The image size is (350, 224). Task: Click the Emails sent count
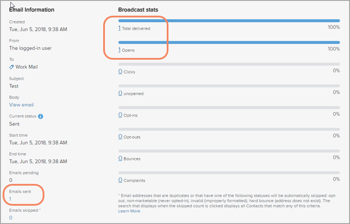10,199
